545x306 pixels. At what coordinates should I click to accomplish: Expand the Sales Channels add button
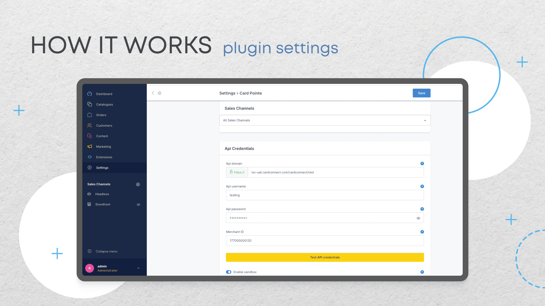point(138,184)
